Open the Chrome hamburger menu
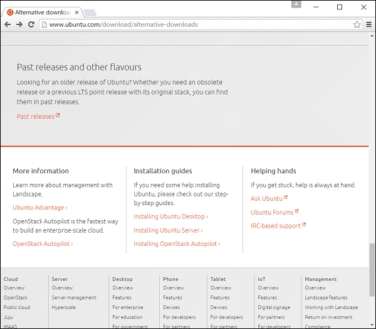The height and width of the screenshot is (329, 376). point(368,24)
